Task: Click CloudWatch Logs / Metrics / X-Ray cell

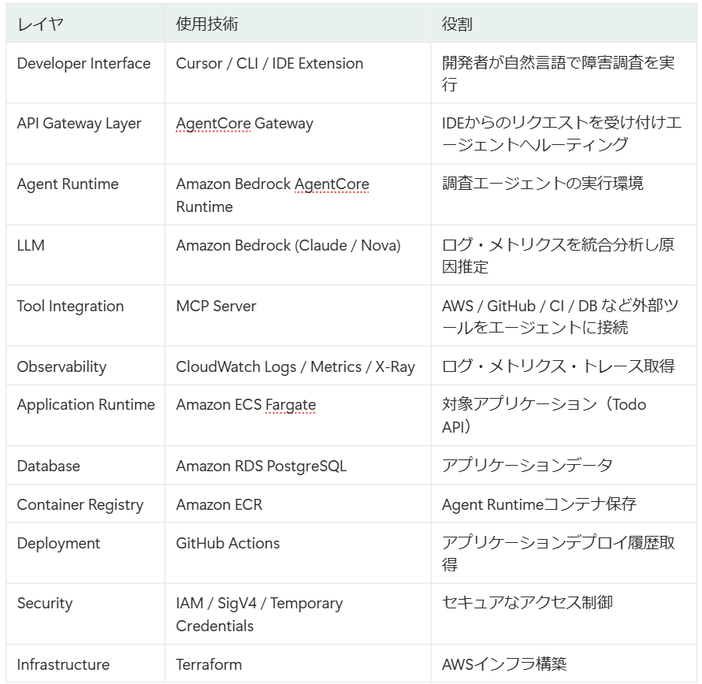Action: [x=295, y=367]
